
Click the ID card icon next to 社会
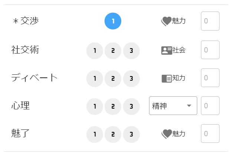click(x=166, y=50)
